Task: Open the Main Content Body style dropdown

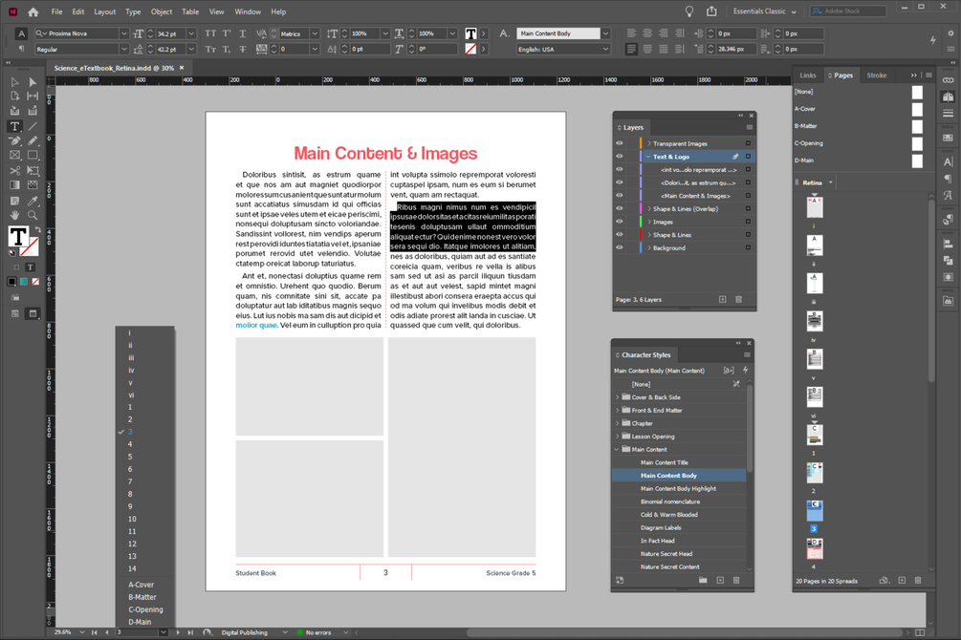Action: [x=605, y=33]
